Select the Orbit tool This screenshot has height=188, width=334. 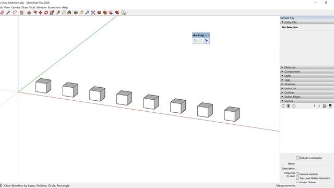coord(76,13)
